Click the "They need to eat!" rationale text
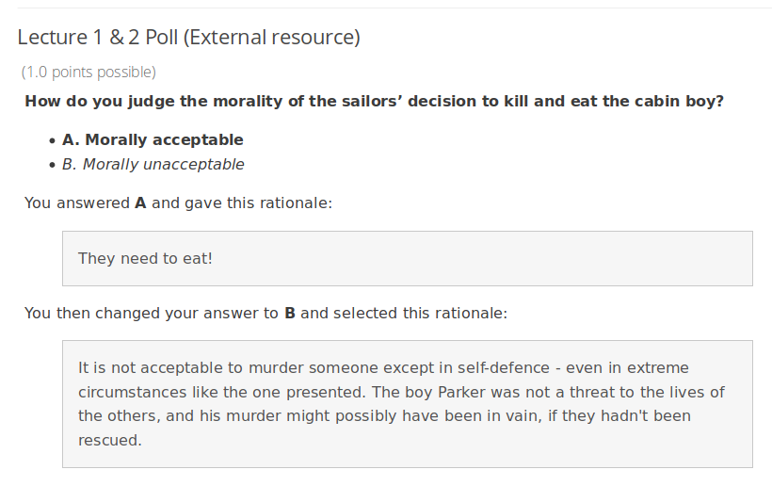Viewport: 772px width, 486px height. click(x=145, y=257)
